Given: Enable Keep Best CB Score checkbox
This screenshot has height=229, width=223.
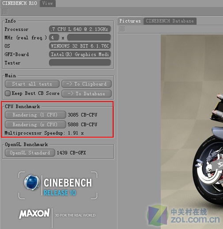Looking at the screenshot, I should 8,93.
